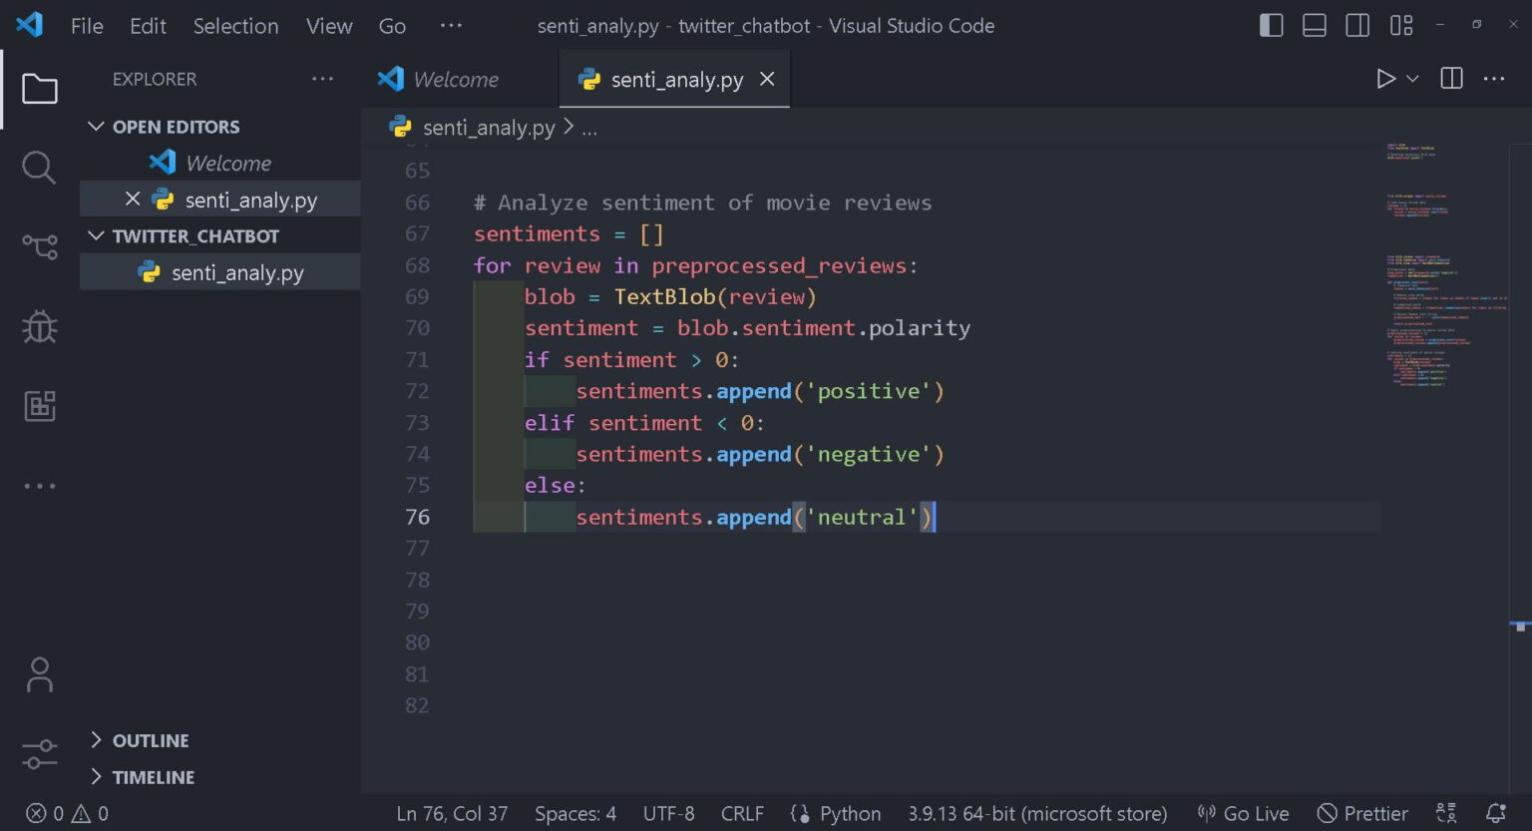This screenshot has width=1532, height=831.
Task: Toggle the bottom Panel layout button
Action: click(1314, 26)
